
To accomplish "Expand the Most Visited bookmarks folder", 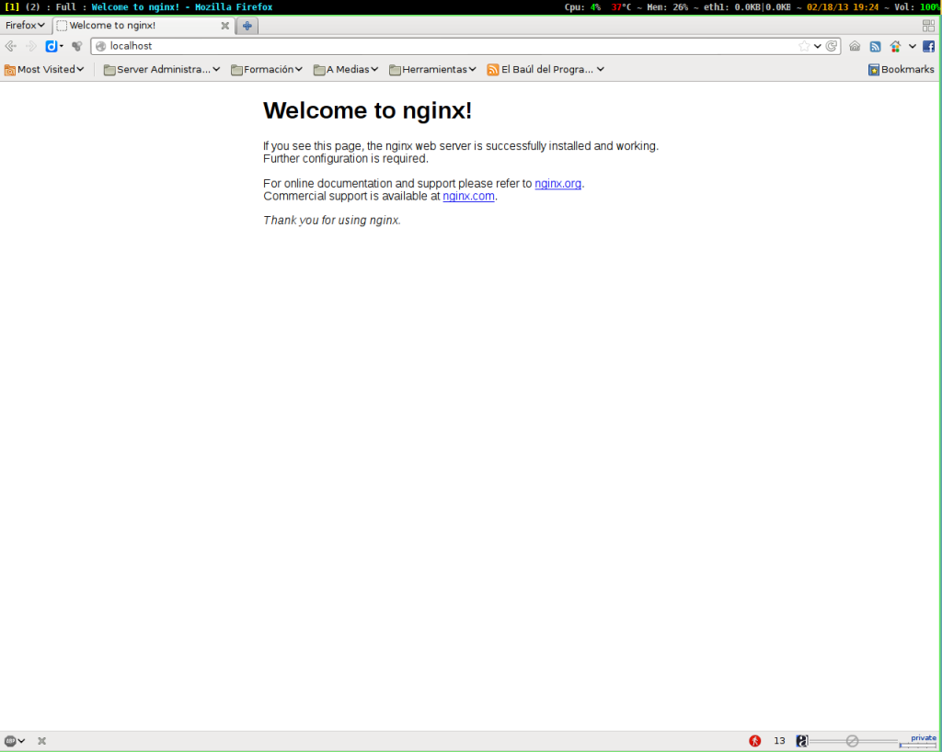I will 44,70.
